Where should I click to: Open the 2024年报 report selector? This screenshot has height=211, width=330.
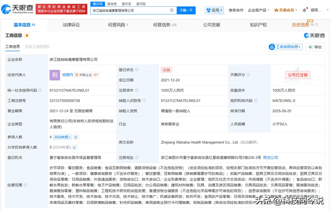click(62, 137)
